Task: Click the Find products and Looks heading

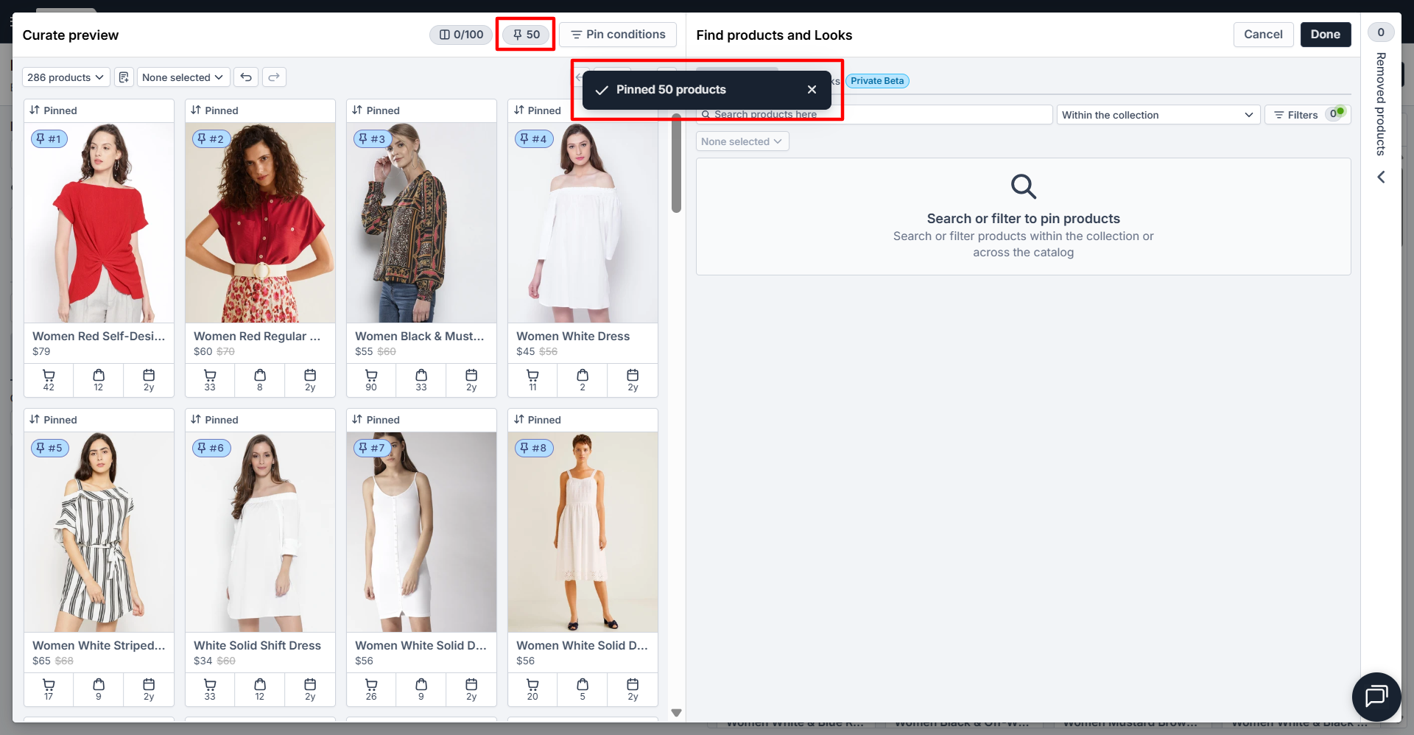Action: pyautogui.click(x=774, y=35)
